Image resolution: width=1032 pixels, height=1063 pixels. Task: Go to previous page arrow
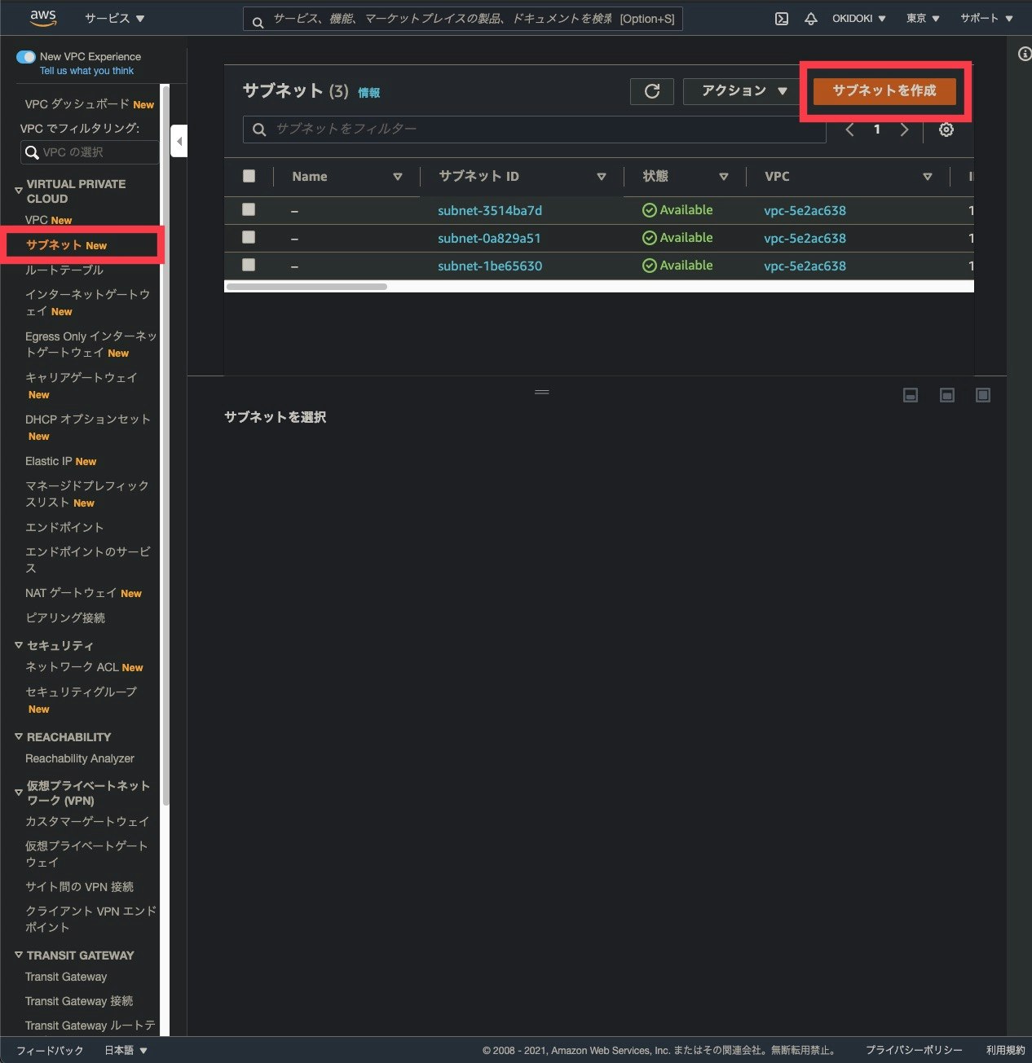849,130
